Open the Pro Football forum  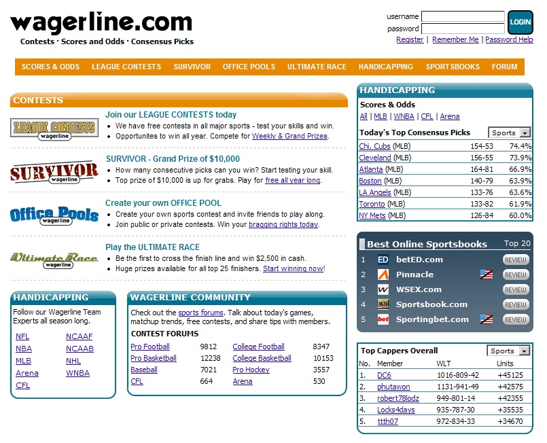point(150,347)
